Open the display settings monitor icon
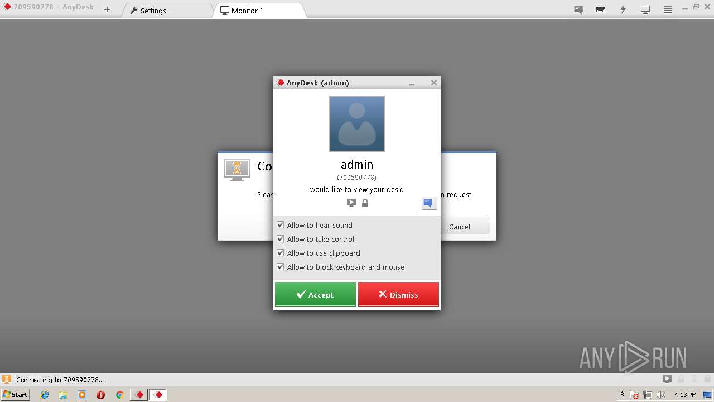714x402 pixels. pyautogui.click(x=645, y=10)
